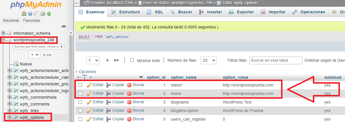Expand the wpfy_commentmeta table node
Screen dimensions: 345x122
click(10, 97)
